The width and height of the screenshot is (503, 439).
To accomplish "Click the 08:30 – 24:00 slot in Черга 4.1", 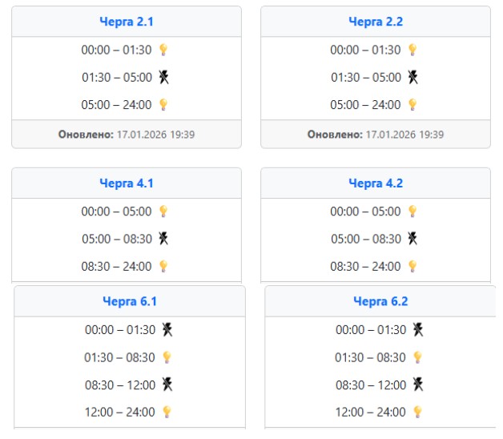I will pos(116,266).
